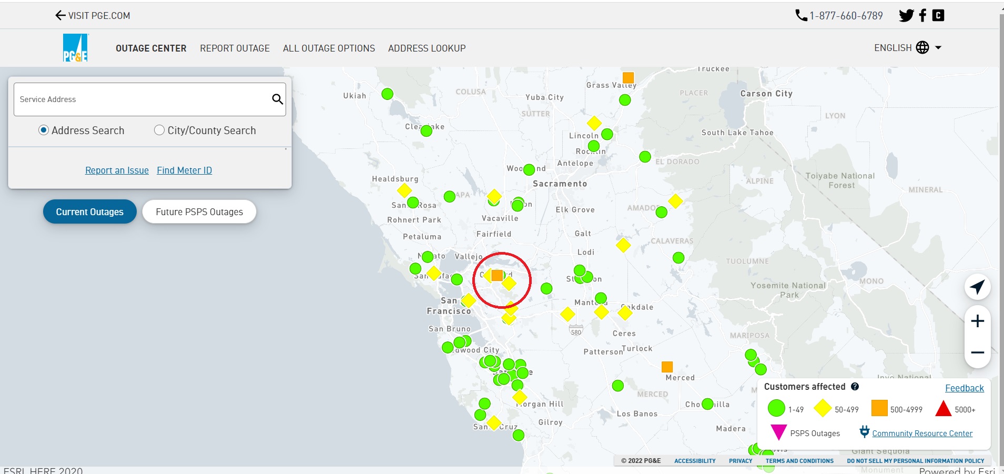Click the plug icon beside Community Resource Center
The height and width of the screenshot is (474, 1004).
click(864, 432)
